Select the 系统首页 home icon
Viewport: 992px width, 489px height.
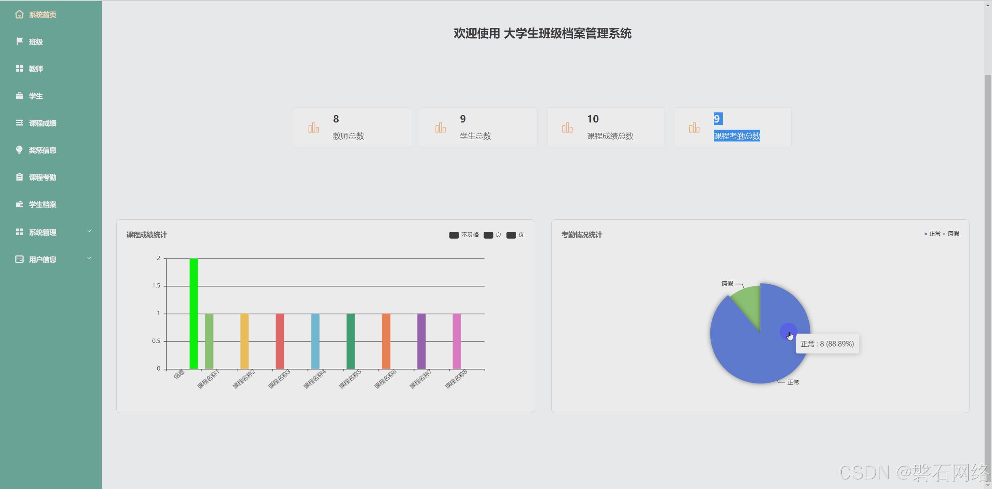coord(19,15)
